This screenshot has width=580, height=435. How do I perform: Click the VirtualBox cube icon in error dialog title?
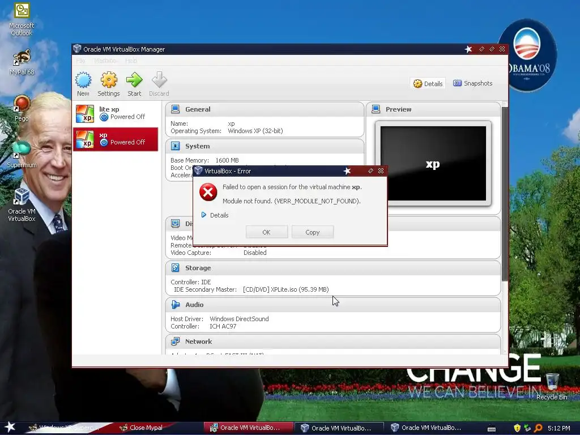(x=199, y=170)
